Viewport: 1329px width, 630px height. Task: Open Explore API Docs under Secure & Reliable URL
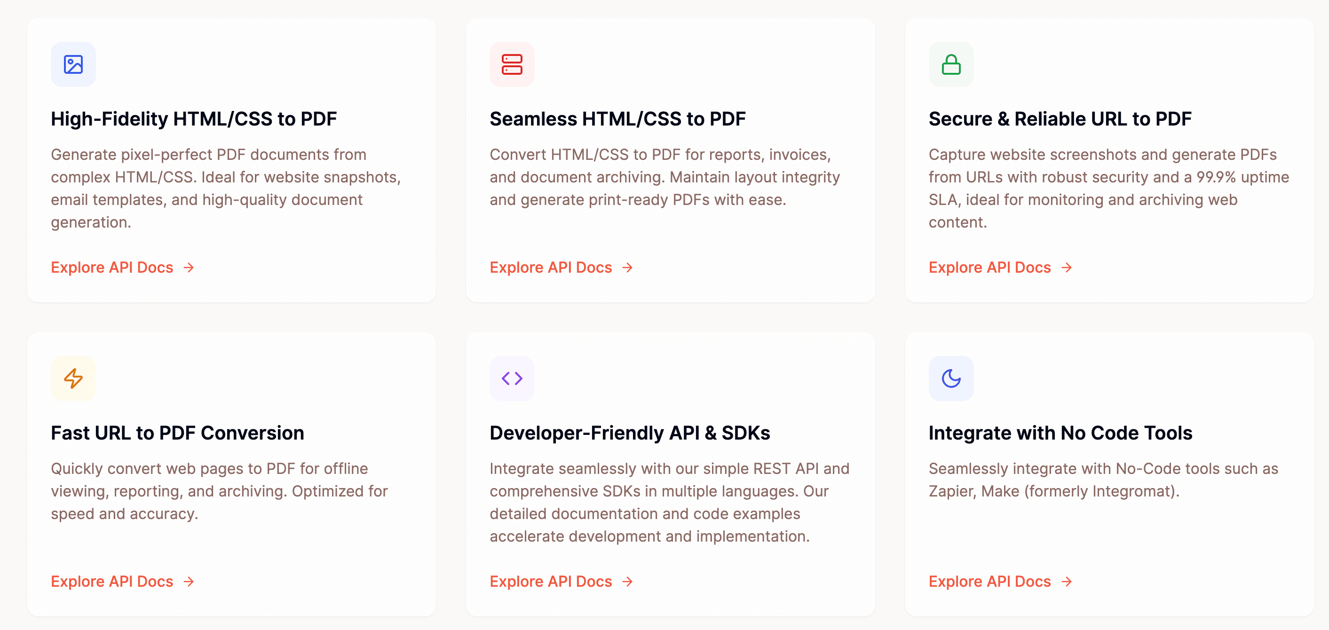coord(989,267)
